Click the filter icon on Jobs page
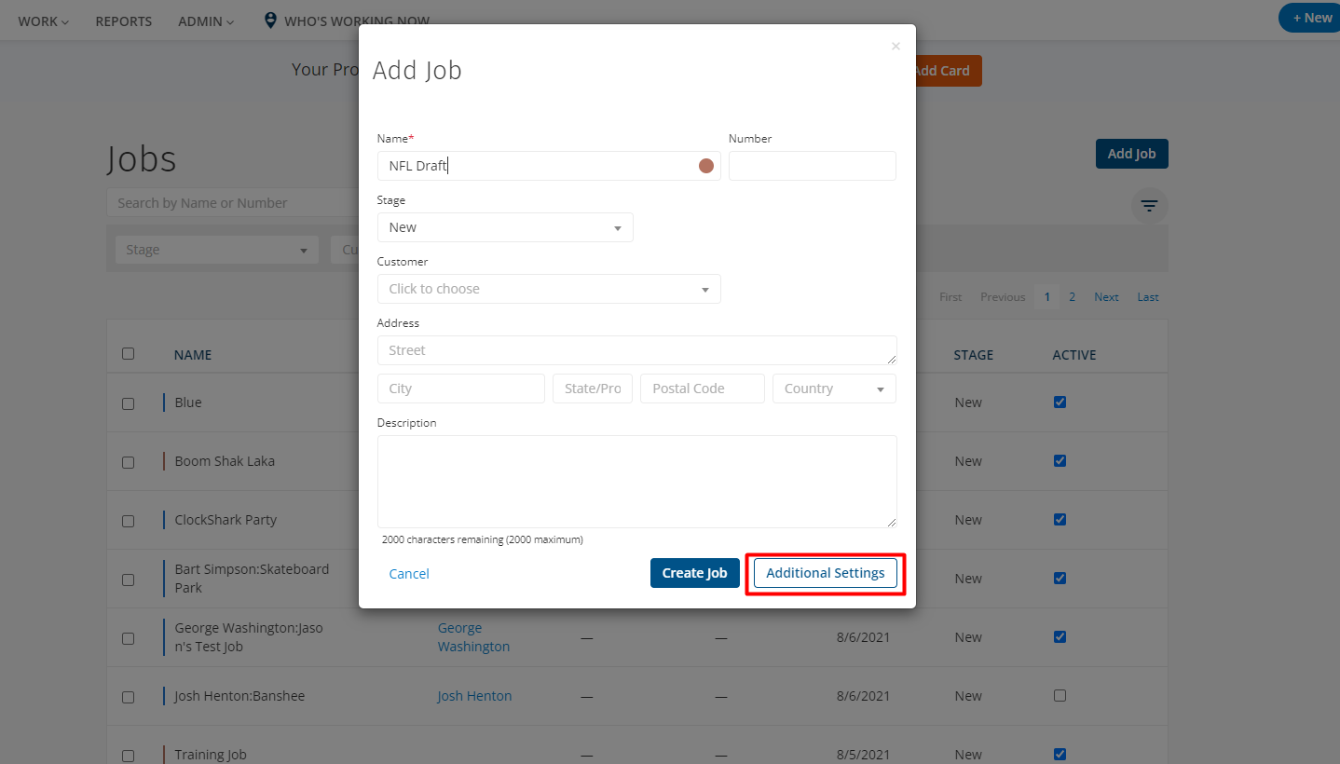1340x764 pixels. tap(1149, 206)
